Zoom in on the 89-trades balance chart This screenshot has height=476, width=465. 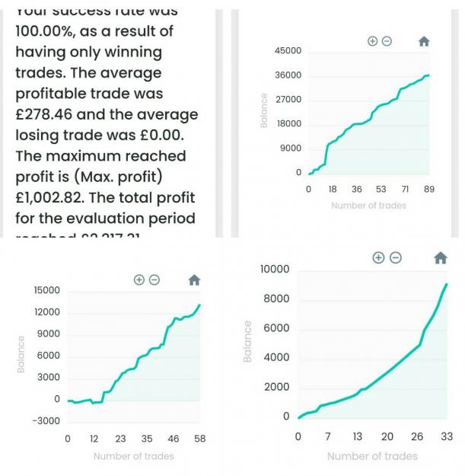point(372,41)
